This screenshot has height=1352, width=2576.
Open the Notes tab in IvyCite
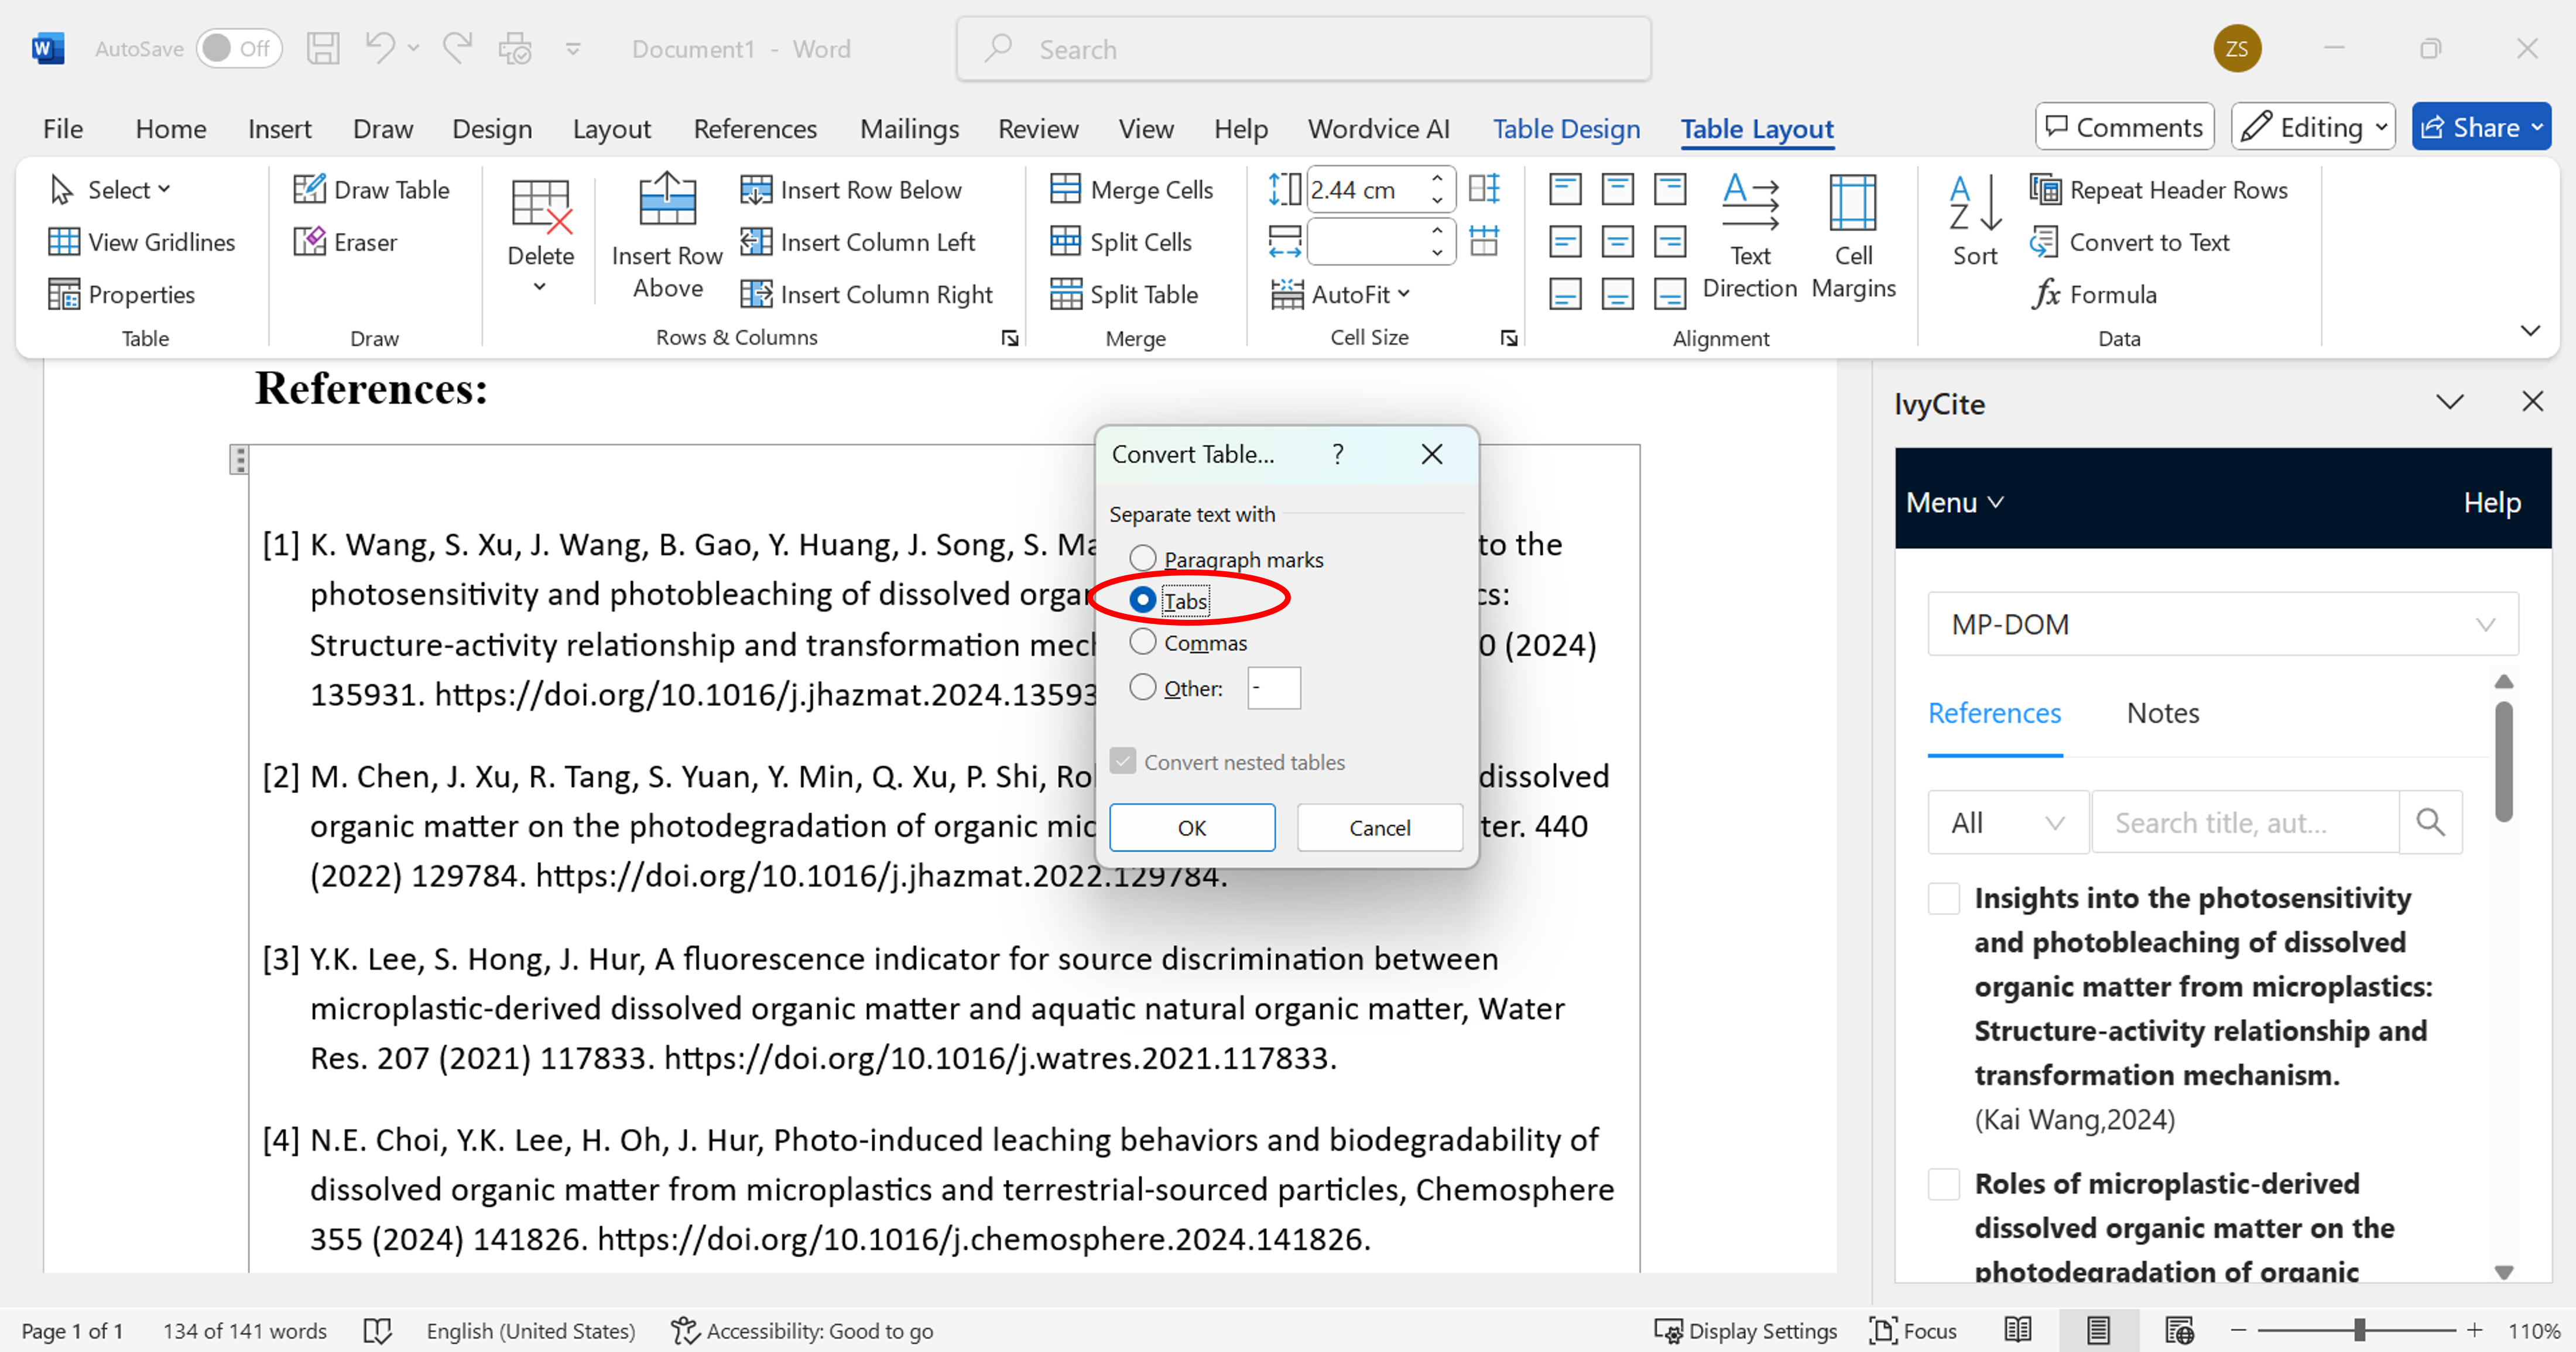(2162, 713)
